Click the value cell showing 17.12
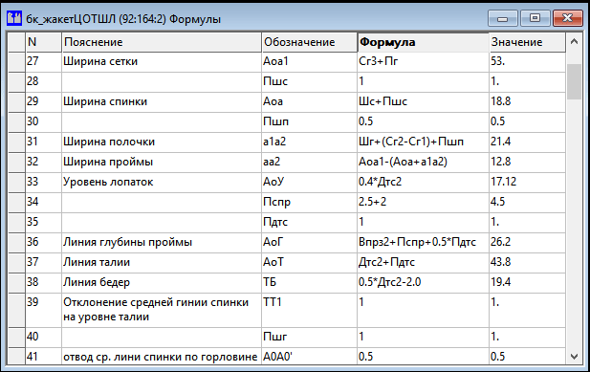Image resolution: width=590 pixels, height=372 pixels. pos(527,182)
